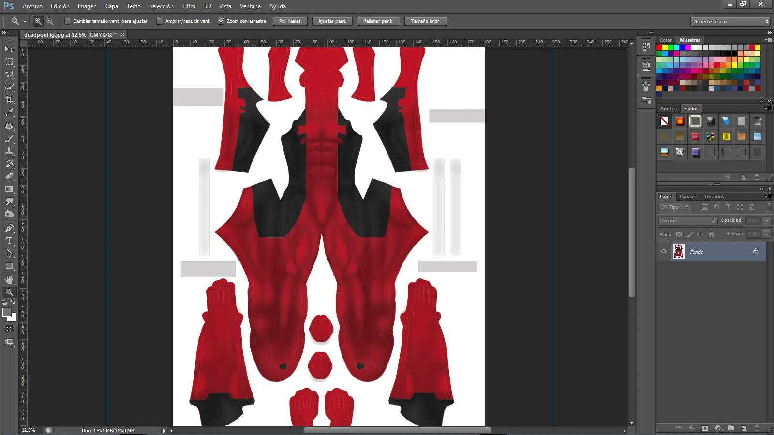Delete layer with Capas trash icon
774x435 pixels.
(x=757, y=428)
